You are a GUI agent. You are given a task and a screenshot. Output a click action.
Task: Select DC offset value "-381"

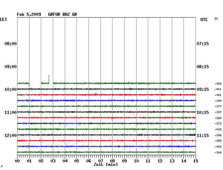pos(218,95)
